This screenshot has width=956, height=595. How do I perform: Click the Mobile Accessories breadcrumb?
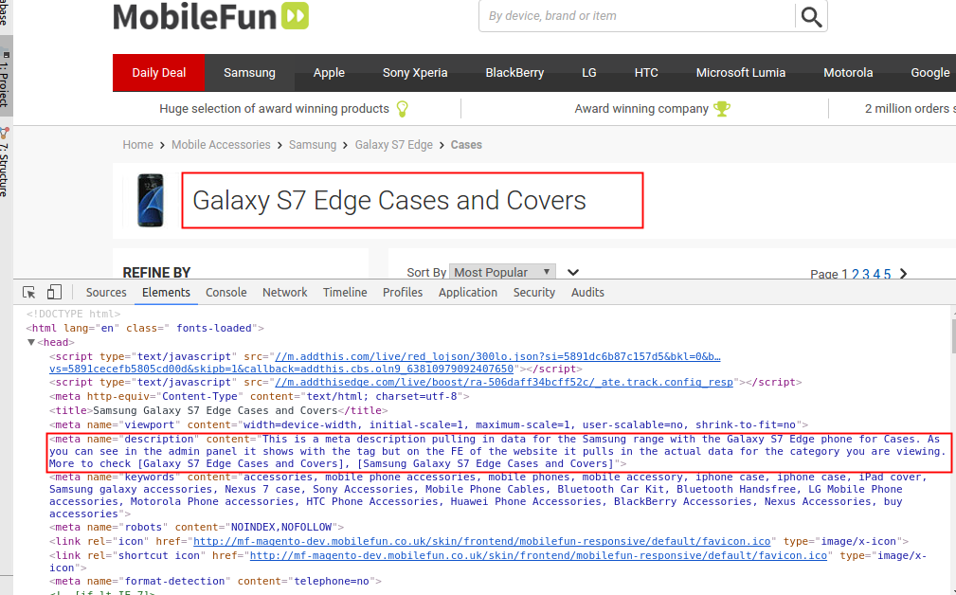click(221, 145)
